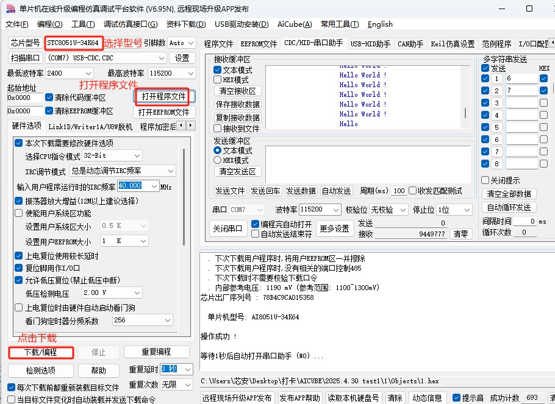The image size is (555, 404).
Task: Expand the IRC调节模式 dropdown
Action: click(x=123, y=171)
